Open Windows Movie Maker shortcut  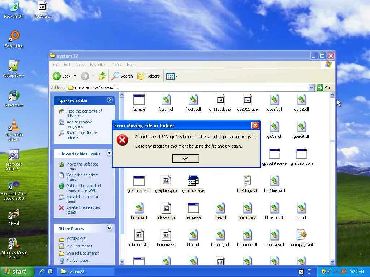point(14,249)
